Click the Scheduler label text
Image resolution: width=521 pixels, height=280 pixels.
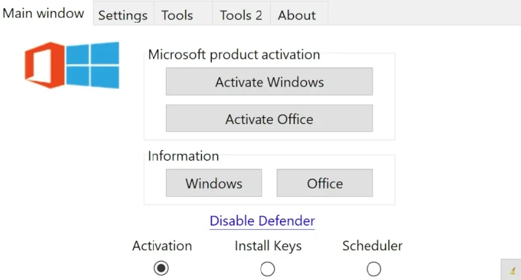[373, 246]
